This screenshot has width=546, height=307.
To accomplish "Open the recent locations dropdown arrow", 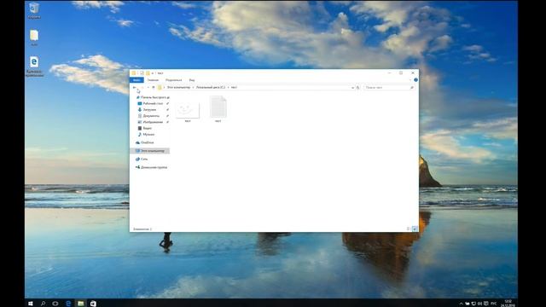I will 148,87.
